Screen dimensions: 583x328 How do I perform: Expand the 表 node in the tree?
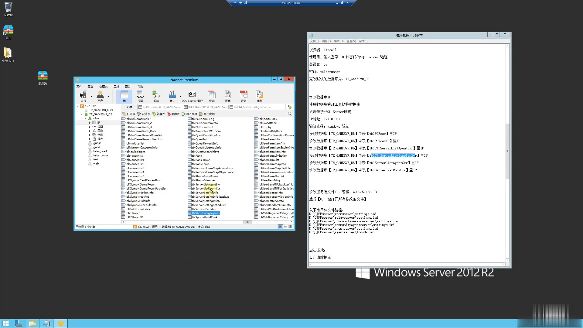click(x=90, y=123)
